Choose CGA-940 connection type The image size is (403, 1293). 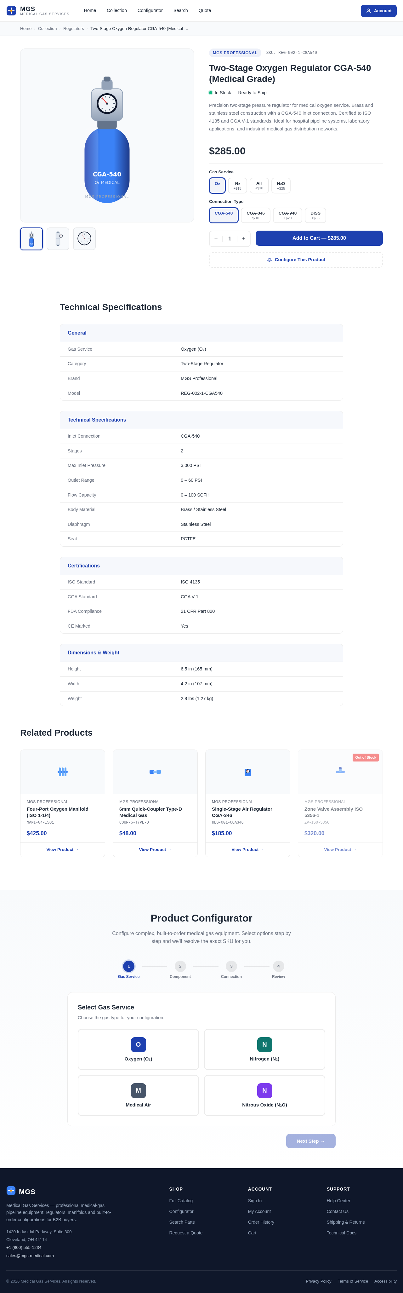click(287, 215)
